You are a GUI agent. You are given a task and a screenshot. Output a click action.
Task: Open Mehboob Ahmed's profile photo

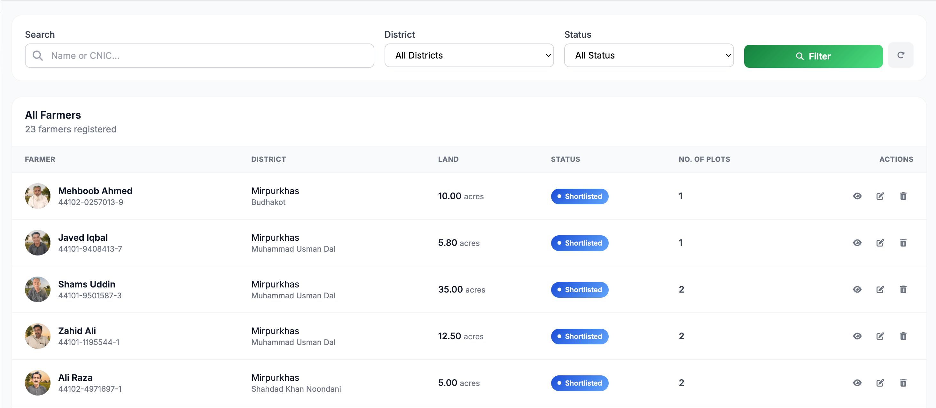click(38, 196)
